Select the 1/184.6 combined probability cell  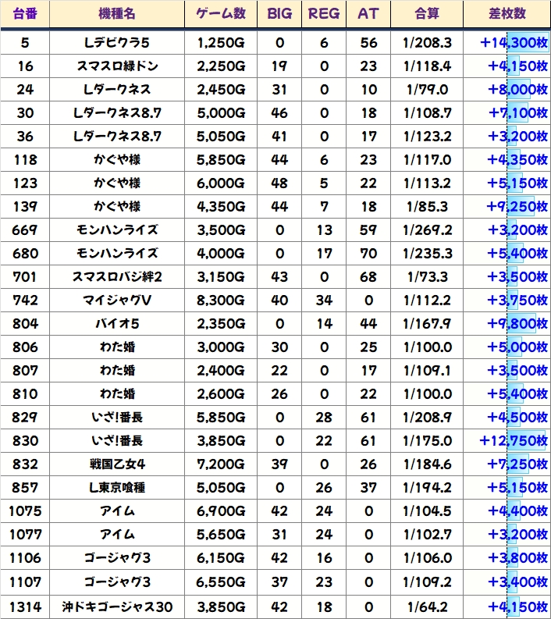pyautogui.click(x=427, y=464)
